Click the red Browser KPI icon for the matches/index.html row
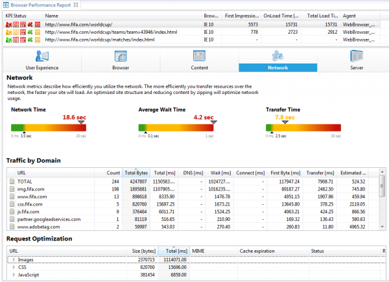Screen dimensions: 389x282 click(16, 40)
